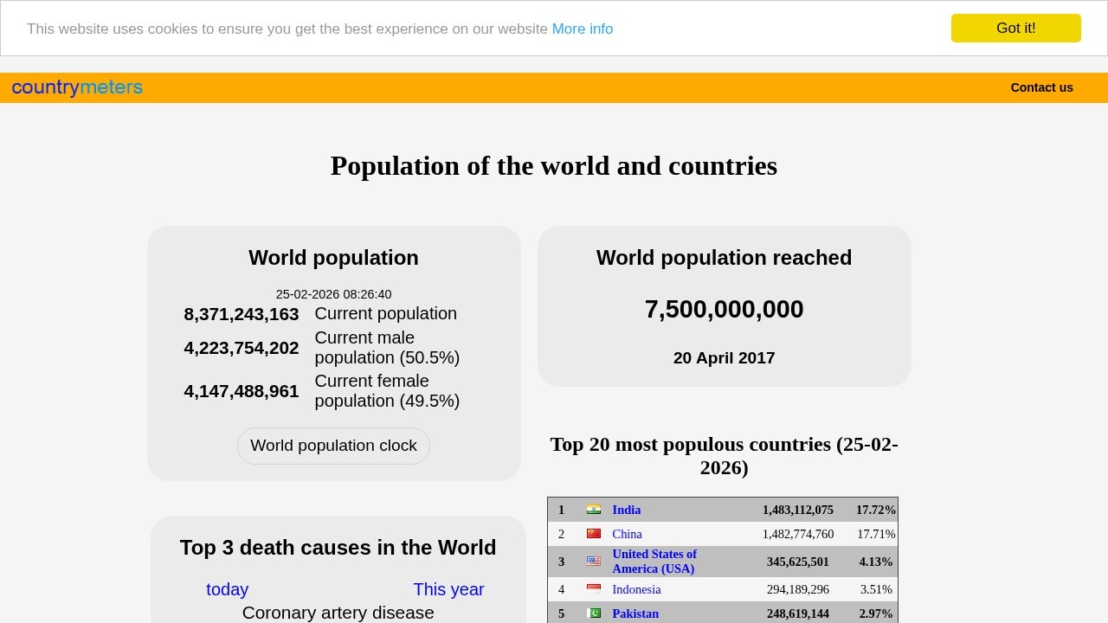Click the Pakistan flag icon
The height and width of the screenshot is (623, 1108).
pos(594,613)
